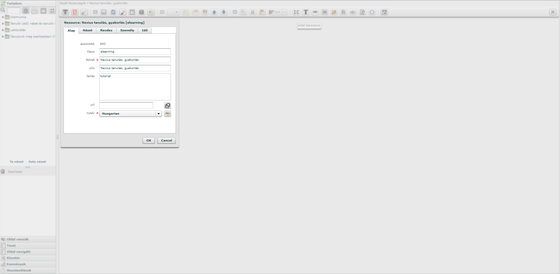Open the Személy tab
The height and width of the screenshot is (274, 560).
127,30
